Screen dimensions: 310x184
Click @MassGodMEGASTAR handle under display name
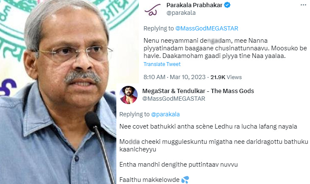[174, 99]
